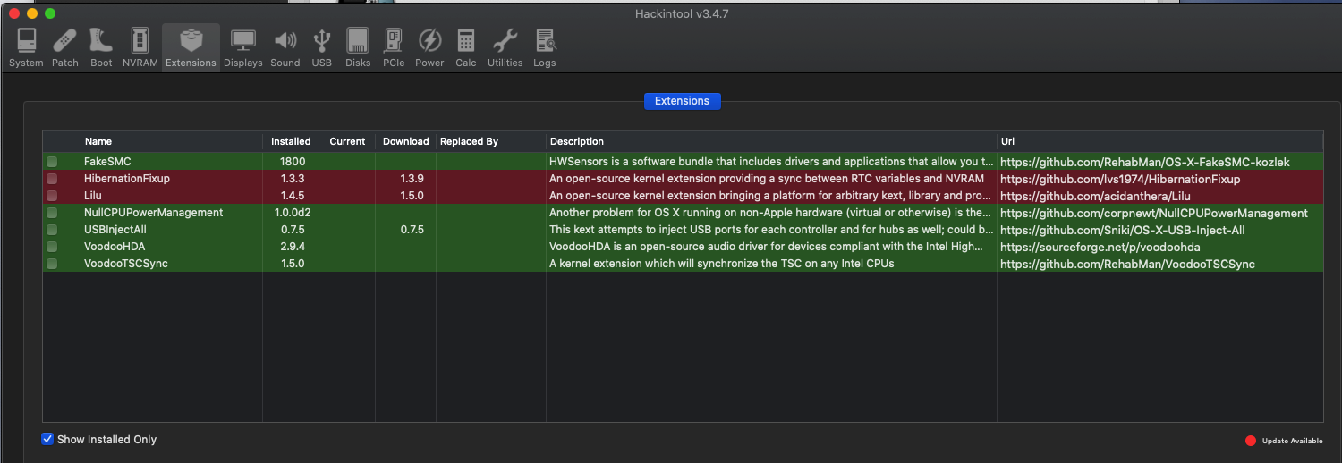This screenshot has height=463, width=1342.
Task: Open the Displays section
Action: (243, 47)
